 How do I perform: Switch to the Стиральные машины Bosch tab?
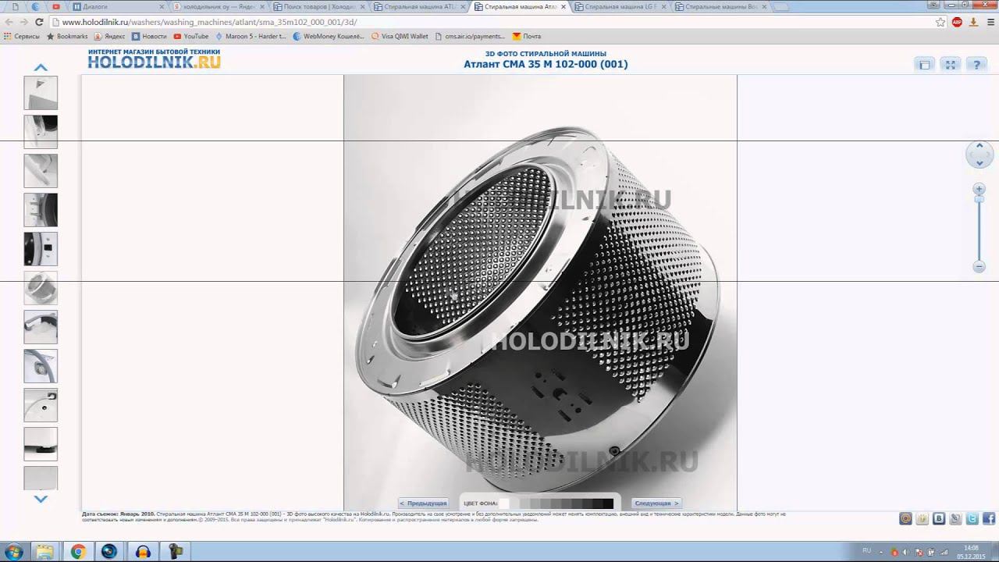(x=719, y=6)
